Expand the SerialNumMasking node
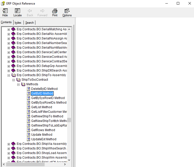This screenshot has width=194, height=167. (x=9, y=48)
